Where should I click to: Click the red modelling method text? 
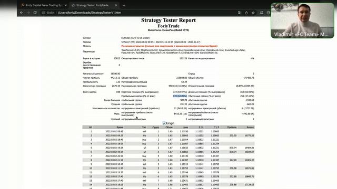(x=170, y=46)
